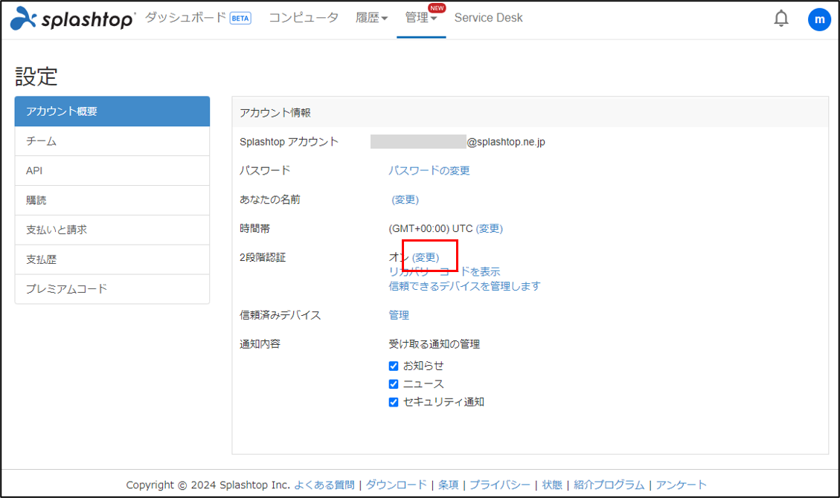Open 紹介プログラム footer link
Viewport: 840px width, 498px height.
609,485
